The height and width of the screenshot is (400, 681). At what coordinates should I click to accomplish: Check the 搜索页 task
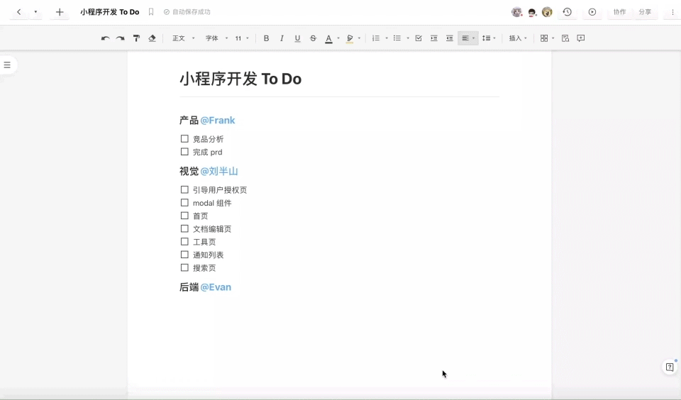click(x=184, y=267)
